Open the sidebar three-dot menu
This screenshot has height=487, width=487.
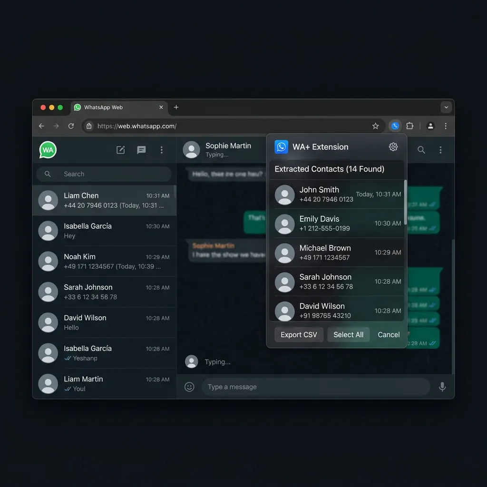coord(162,150)
